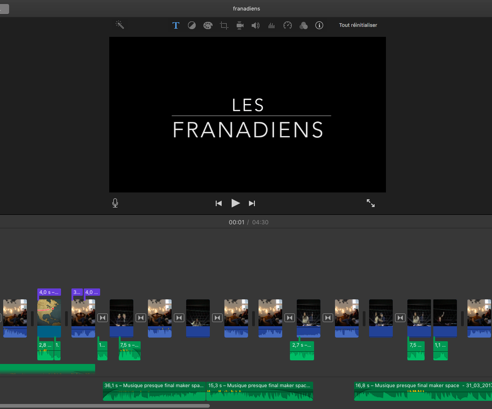Open noise reduction and equalizer settings

coord(271,25)
